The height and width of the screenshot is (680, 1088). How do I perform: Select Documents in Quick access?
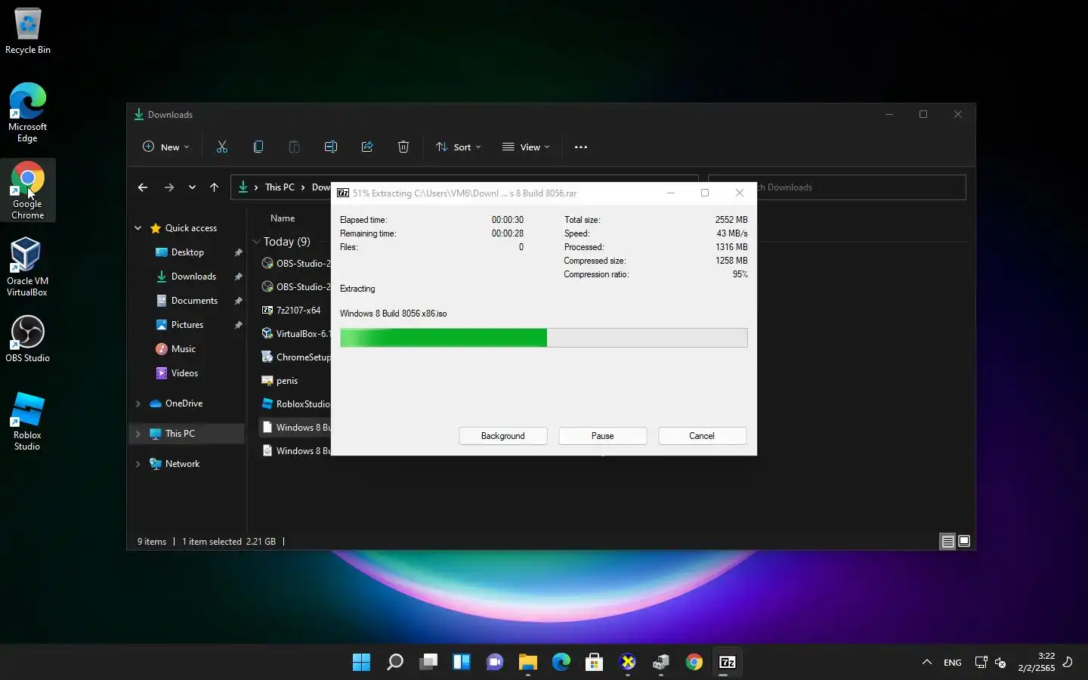tap(194, 301)
